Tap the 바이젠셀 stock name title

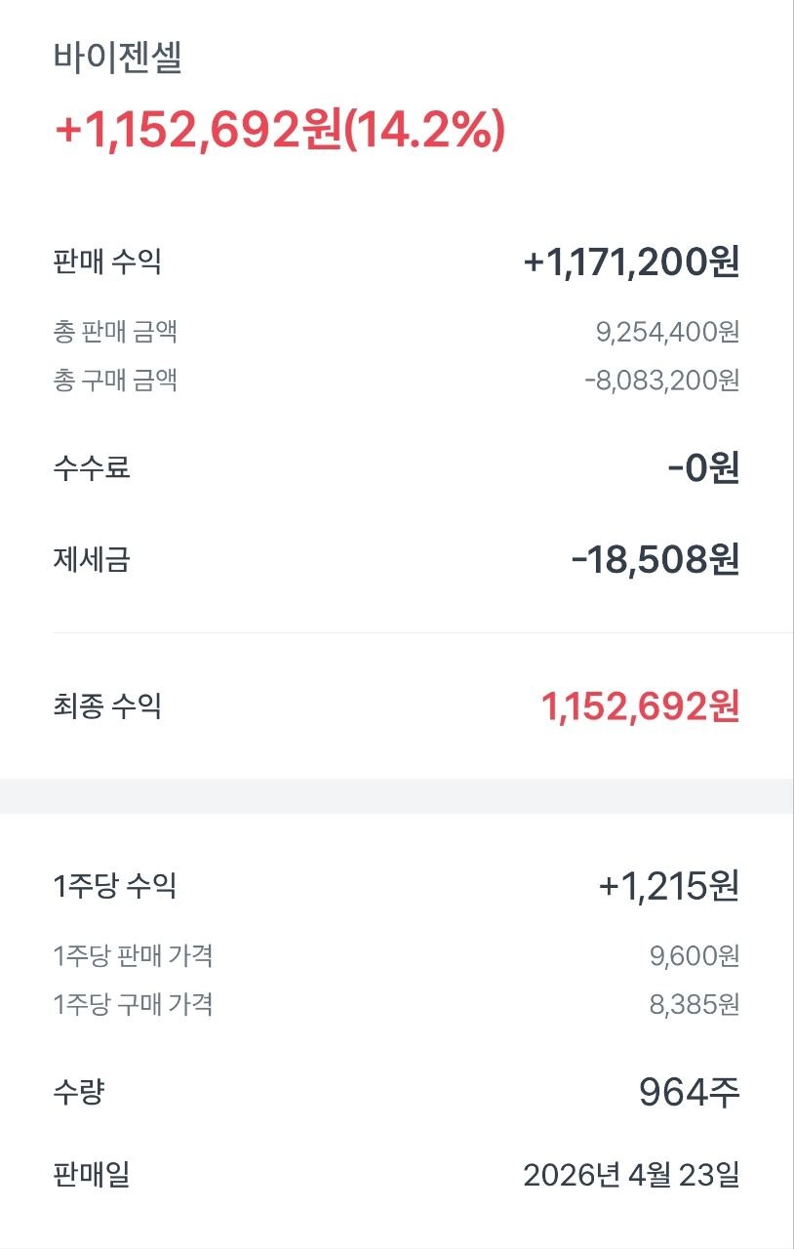point(118,58)
